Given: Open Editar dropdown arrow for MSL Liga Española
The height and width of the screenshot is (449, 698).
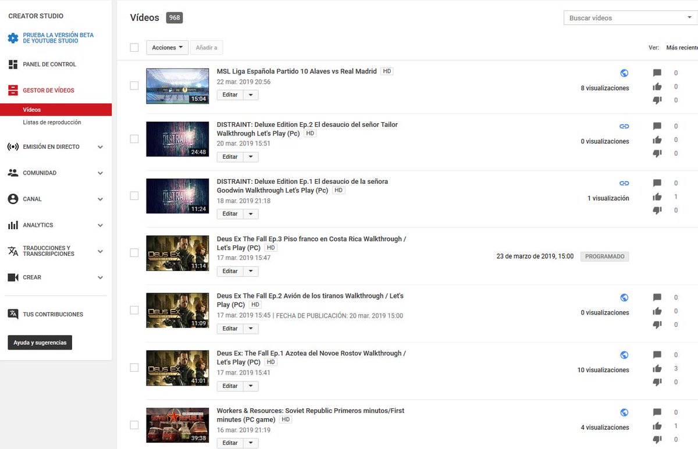Looking at the screenshot, I should (251, 95).
